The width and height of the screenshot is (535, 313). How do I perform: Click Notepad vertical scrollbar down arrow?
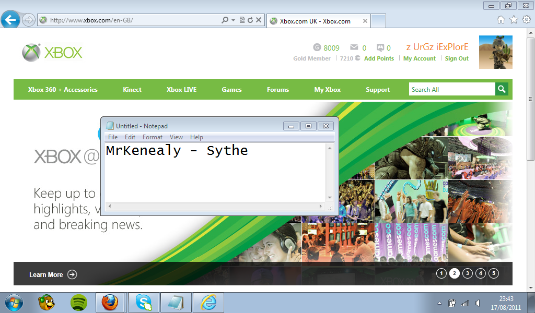[x=330, y=198]
